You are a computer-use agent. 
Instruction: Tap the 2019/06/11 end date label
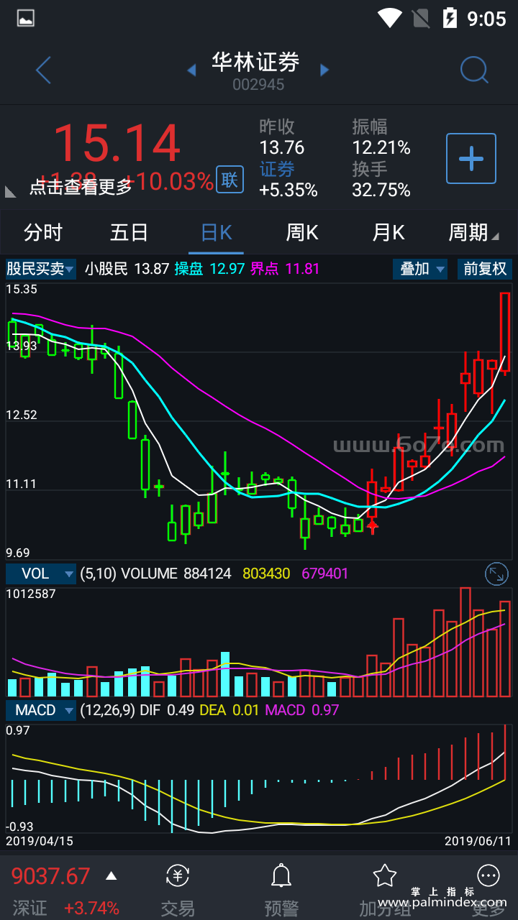[x=478, y=840]
